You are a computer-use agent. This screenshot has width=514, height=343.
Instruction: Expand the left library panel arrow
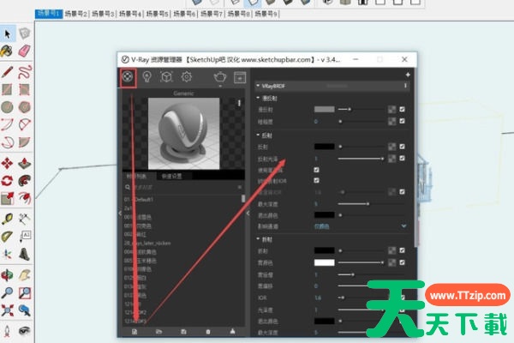(x=120, y=214)
